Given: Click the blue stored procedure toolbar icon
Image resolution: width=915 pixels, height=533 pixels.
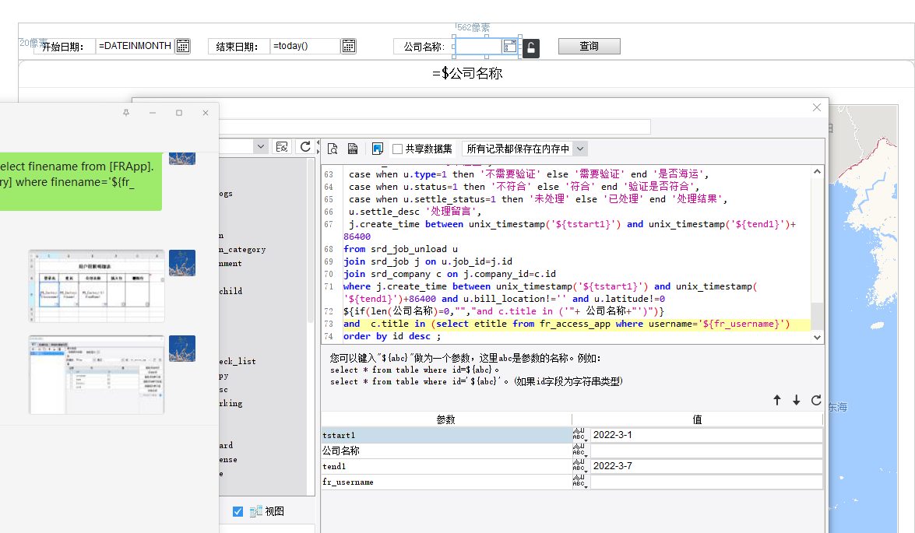Looking at the screenshot, I should click(x=378, y=149).
